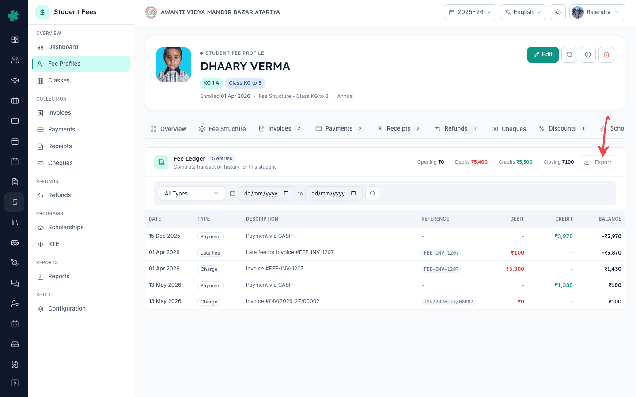636x397 pixels.
Task: Open the pen nib icon in the rail
Action: [15, 263]
